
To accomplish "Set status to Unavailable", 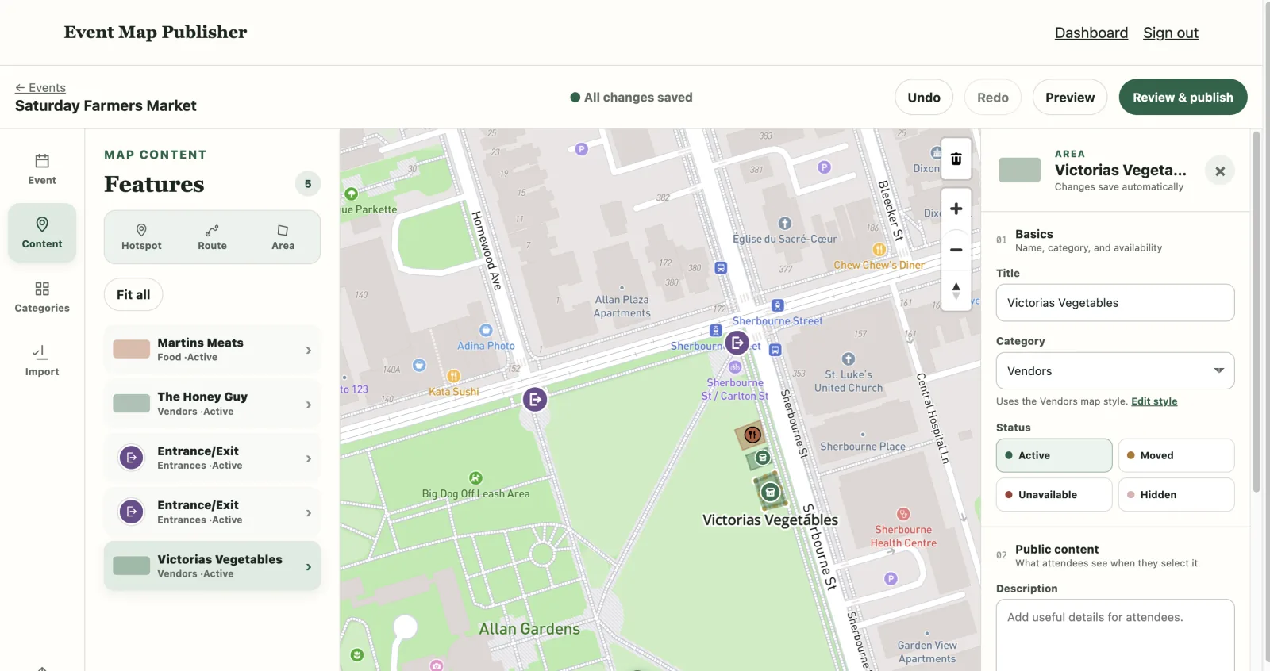I will point(1054,494).
